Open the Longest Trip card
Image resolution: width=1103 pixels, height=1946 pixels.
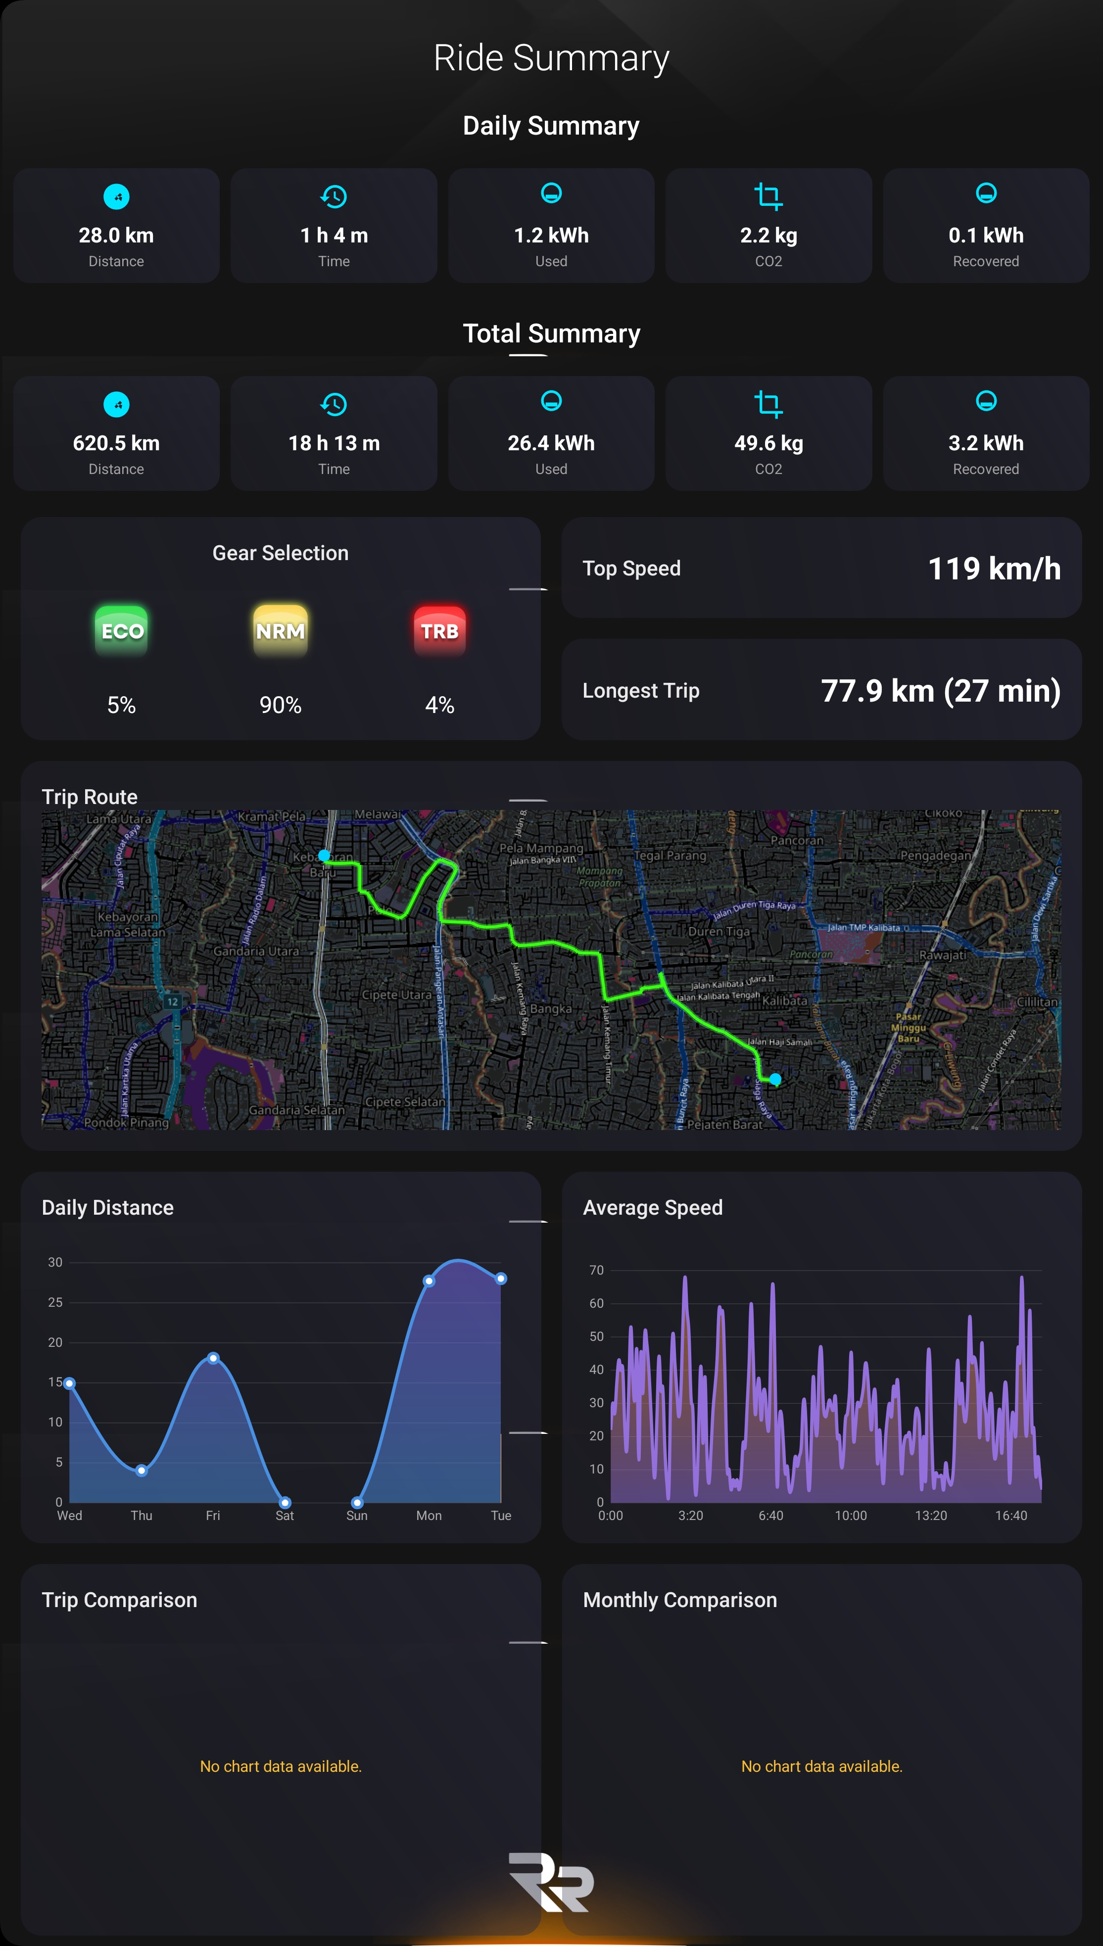[823, 690]
